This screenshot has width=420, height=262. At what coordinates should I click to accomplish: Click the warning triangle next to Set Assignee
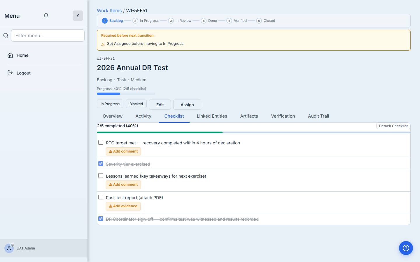[x=103, y=45]
